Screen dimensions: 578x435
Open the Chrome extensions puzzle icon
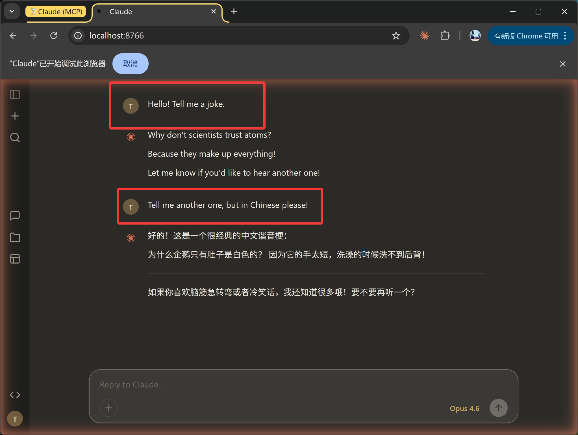click(x=445, y=36)
